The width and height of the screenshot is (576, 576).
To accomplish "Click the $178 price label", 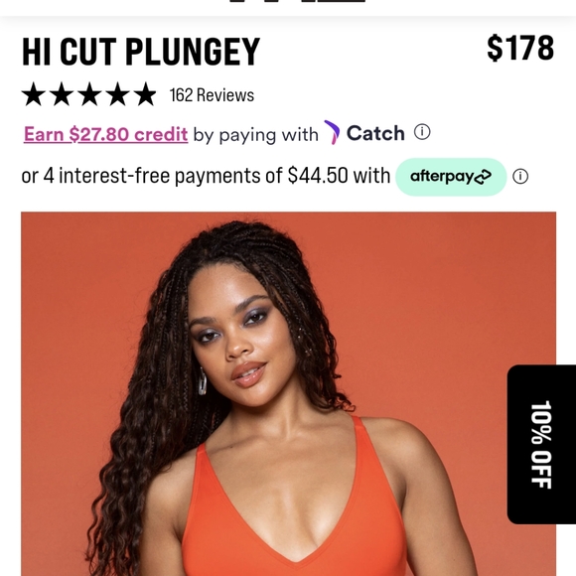I will (x=520, y=48).
